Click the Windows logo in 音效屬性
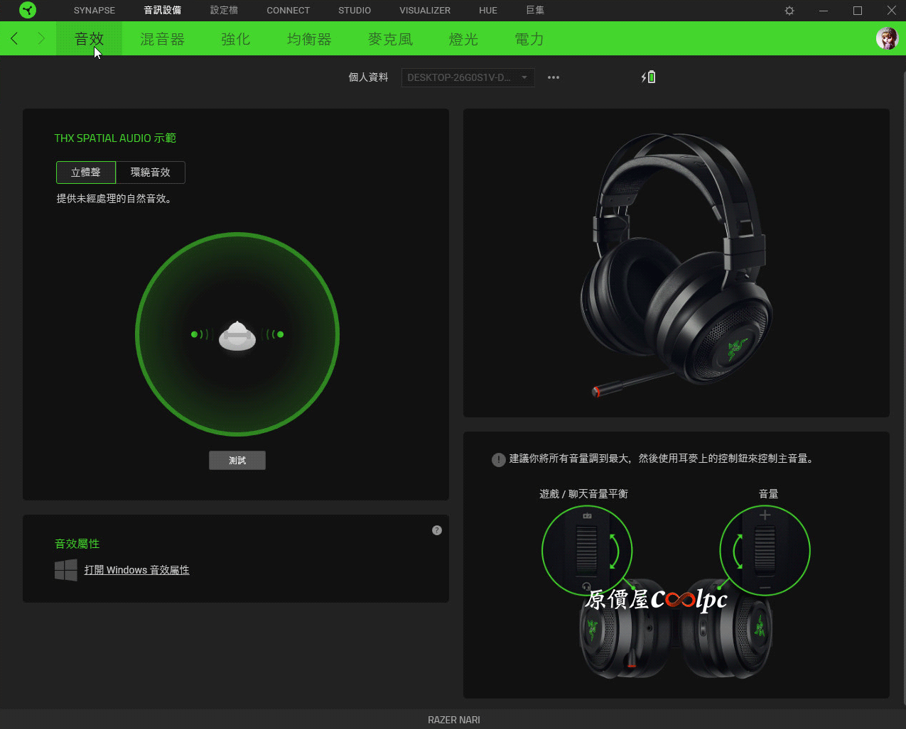This screenshot has height=729, width=906. coord(66,570)
